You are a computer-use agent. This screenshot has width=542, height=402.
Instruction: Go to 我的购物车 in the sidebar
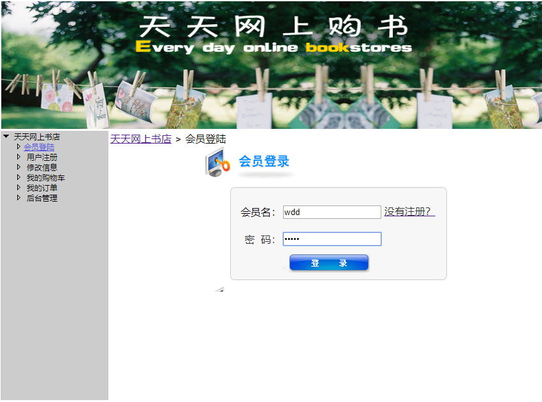click(x=46, y=178)
